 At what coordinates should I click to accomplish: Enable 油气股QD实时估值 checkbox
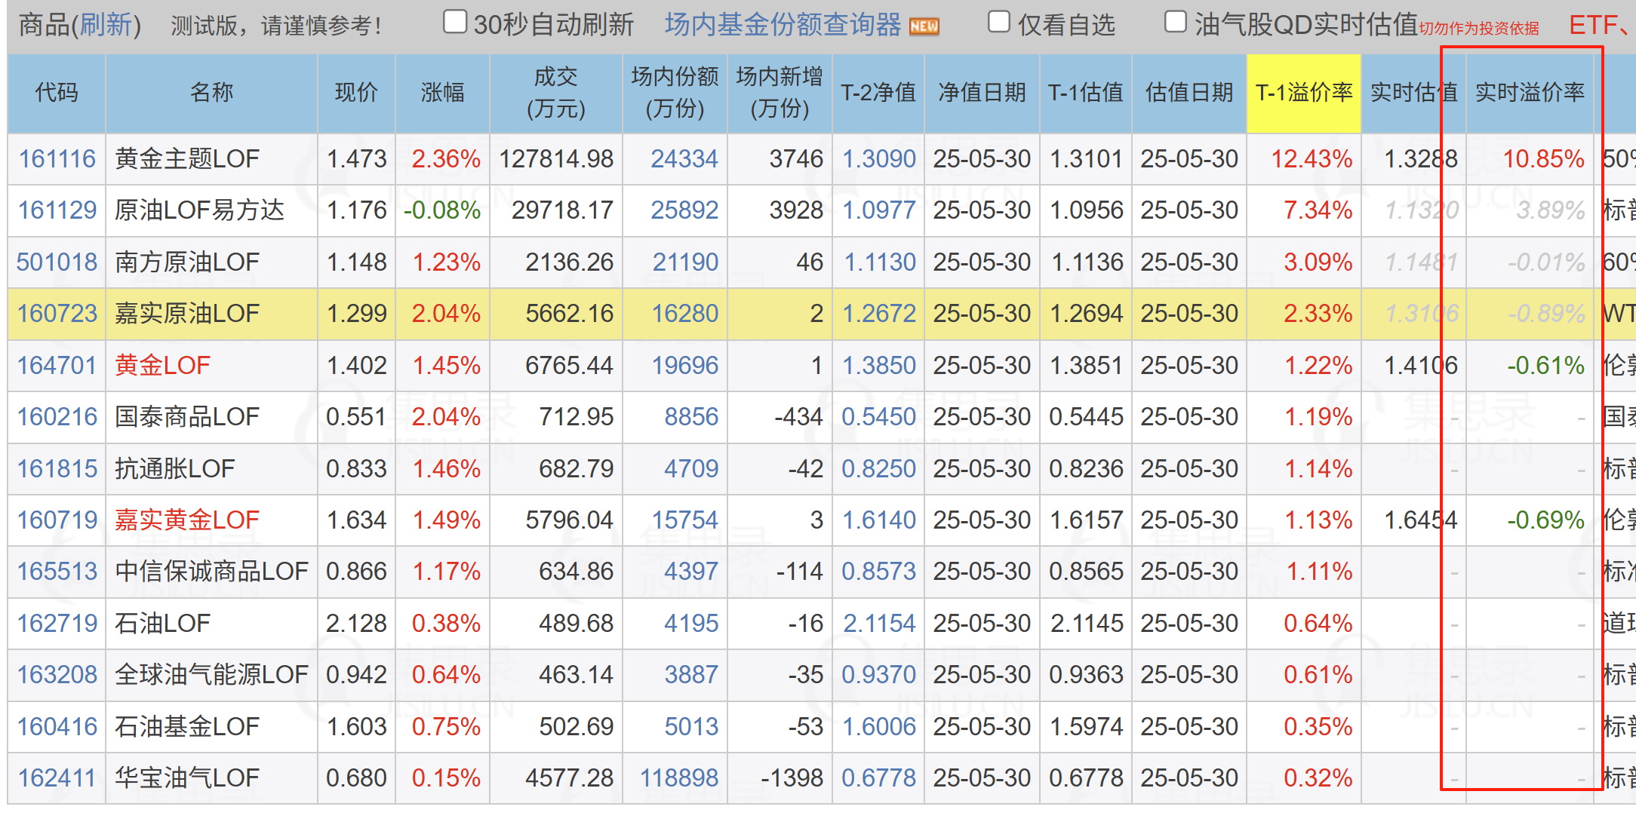pos(1176,22)
